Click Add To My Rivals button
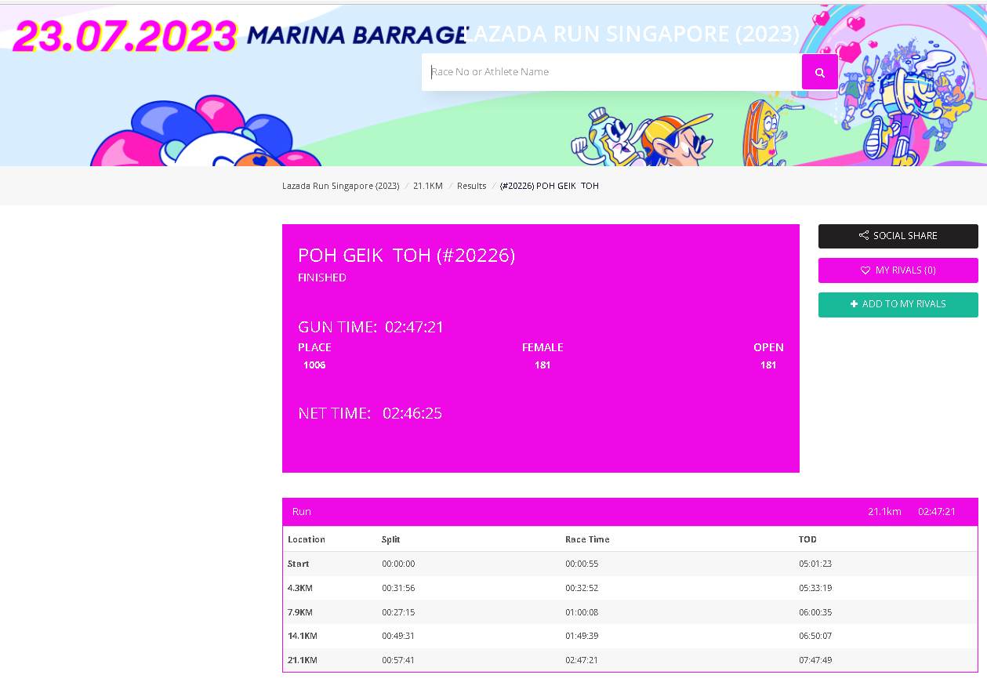Screen dimensions: 987x682 coord(898,304)
